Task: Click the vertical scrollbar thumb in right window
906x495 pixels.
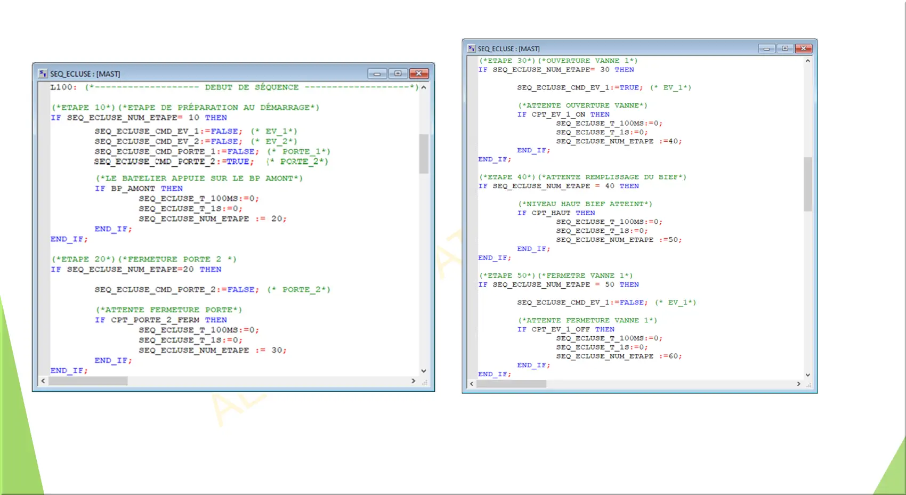Action: (808, 184)
